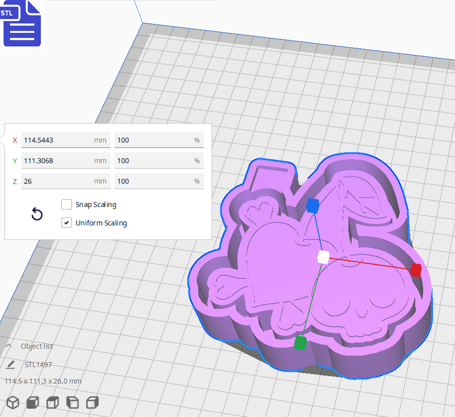Click the X scale percentage field
455x417 pixels.
point(153,140)
